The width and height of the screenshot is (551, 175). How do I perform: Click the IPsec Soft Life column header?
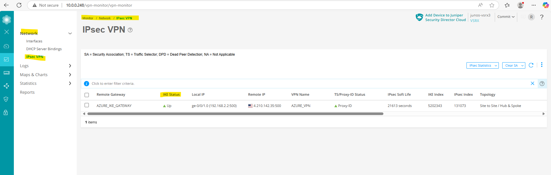[399, 95]
